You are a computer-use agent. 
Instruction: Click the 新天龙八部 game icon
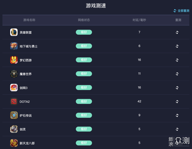coord(14,143)
